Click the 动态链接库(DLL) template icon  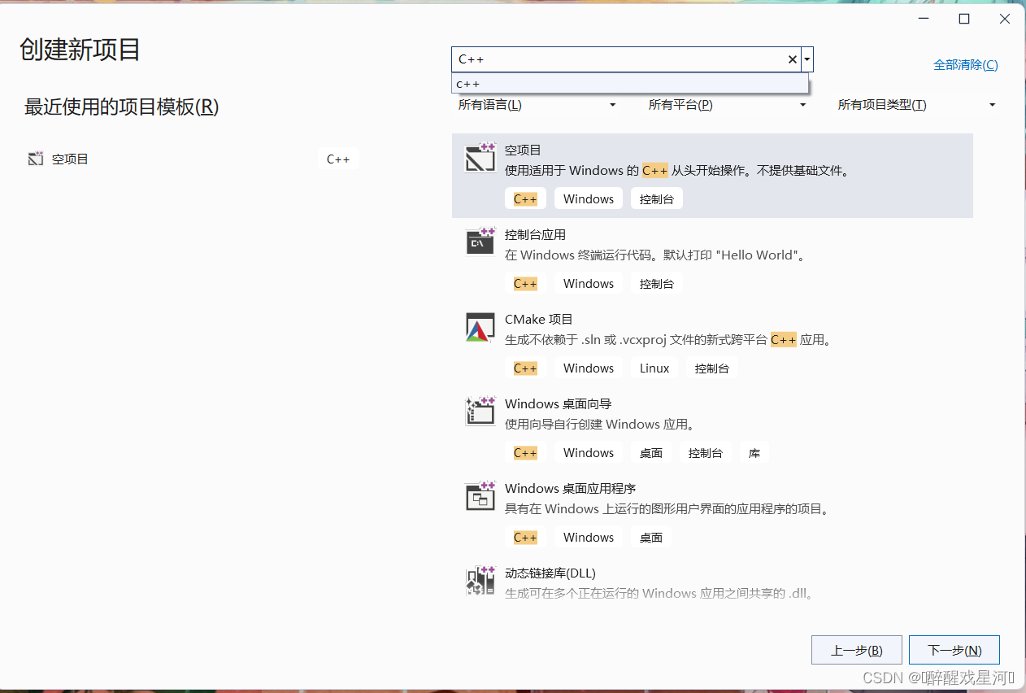click(x=480, y=581)
